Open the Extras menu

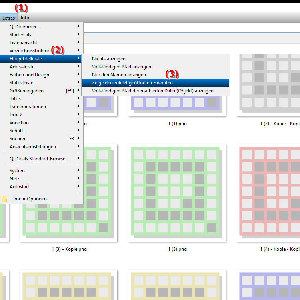point(9,18)
